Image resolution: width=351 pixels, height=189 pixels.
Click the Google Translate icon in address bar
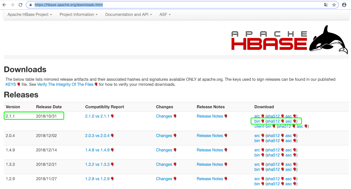click(x=326, y=5)
